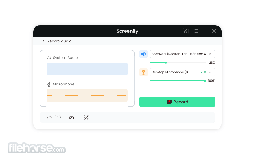Click the Microphone waveform preview
This screenshot has height=161, width=260.
(x=87, y=95)
